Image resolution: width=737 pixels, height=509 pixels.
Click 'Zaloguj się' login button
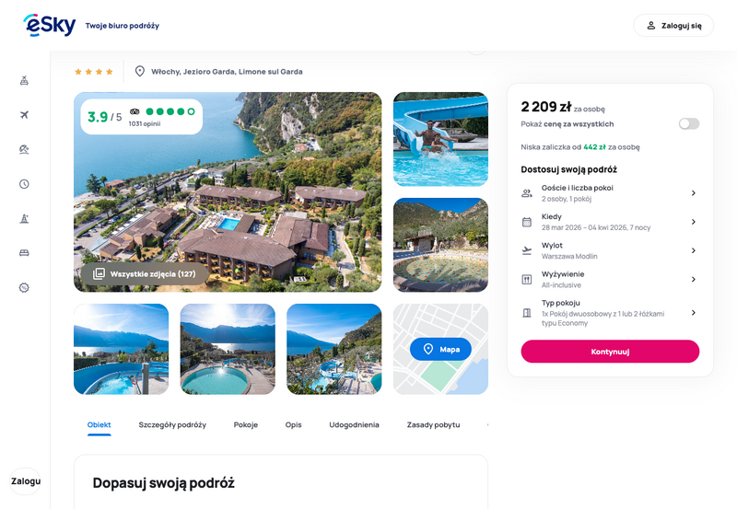click(x=673, y=26)
